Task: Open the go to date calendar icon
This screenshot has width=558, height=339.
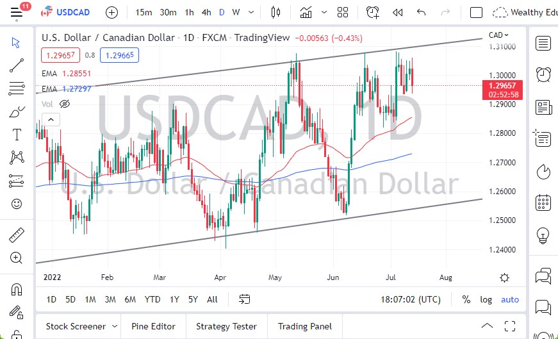Action: [x=245, y=299]
